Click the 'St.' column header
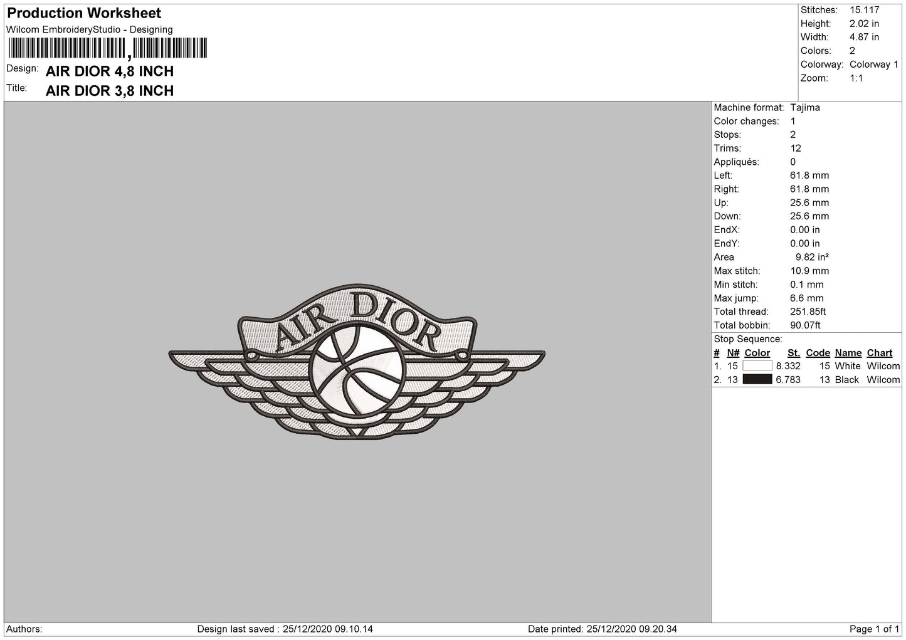This screenshot has width=906, height=640. pos(794,354)
